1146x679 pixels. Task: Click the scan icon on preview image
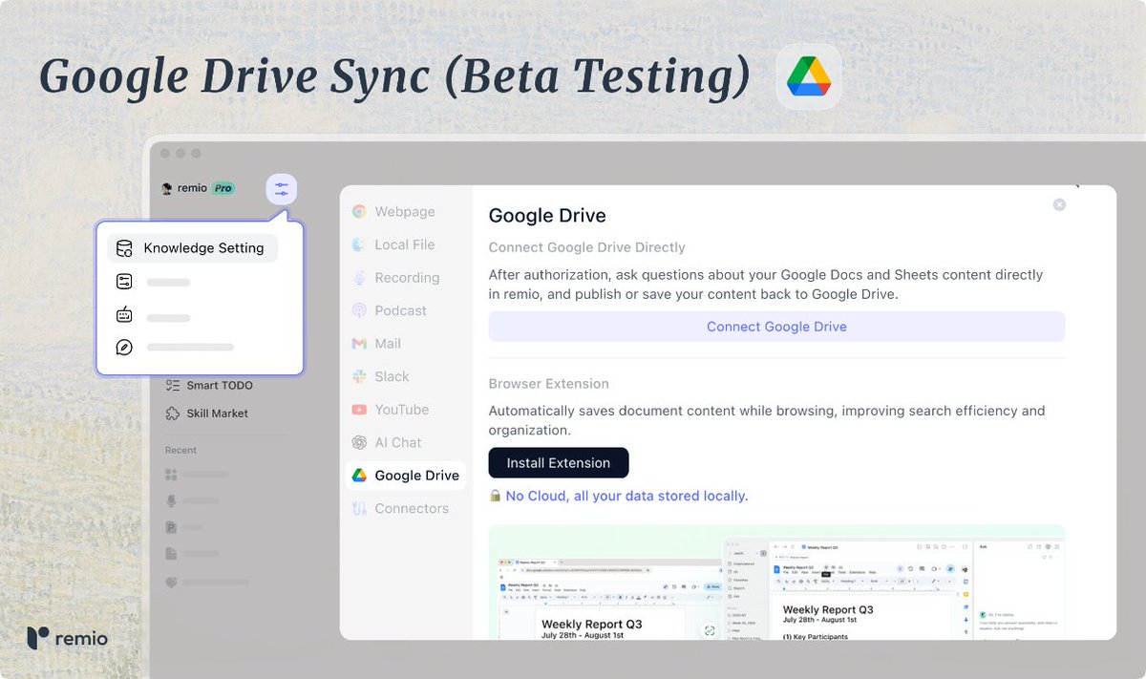click(x=710, y=630)
